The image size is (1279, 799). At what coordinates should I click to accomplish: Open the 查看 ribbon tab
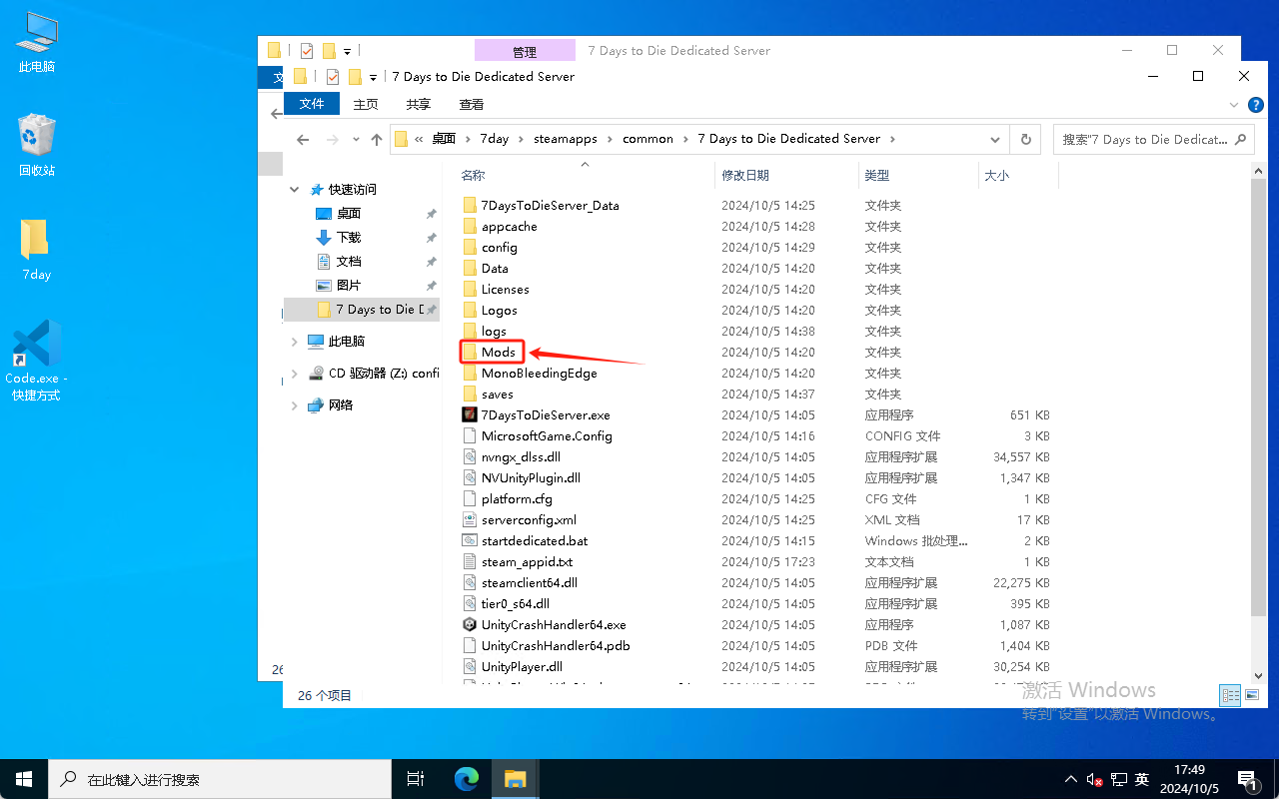pyautogui.click(x=472, y=104)
